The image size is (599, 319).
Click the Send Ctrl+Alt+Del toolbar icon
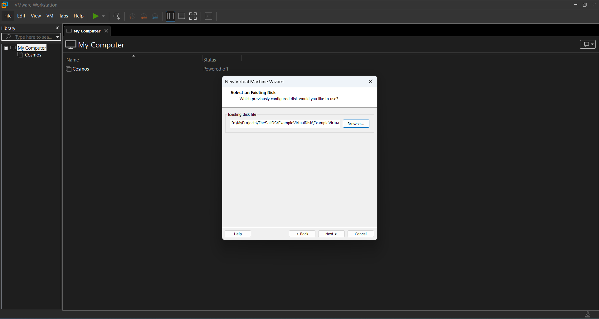tap(117, 16)
